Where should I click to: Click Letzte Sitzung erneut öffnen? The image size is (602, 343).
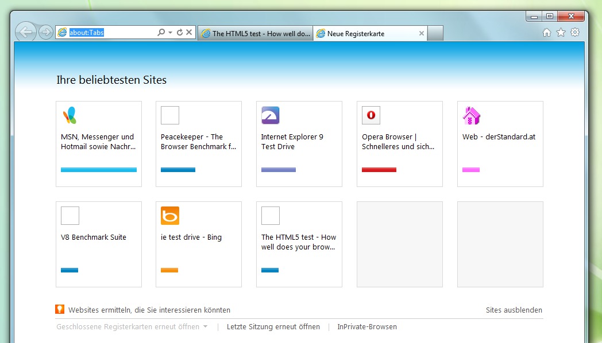point(273,327)
